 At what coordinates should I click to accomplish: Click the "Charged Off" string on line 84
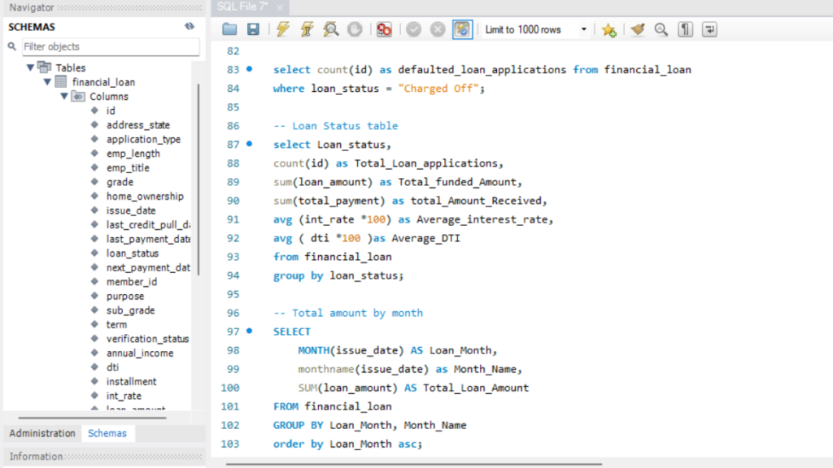point(438,88)
